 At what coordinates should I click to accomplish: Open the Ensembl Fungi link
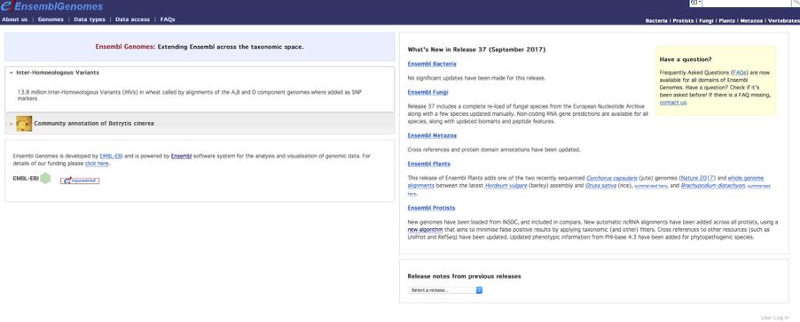pos(427,92)
